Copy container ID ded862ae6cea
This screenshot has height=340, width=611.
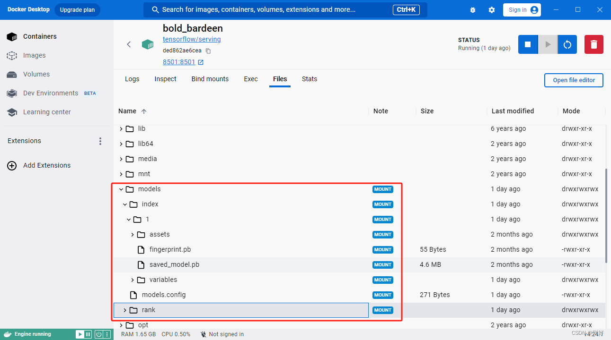(x=208, y=51)
